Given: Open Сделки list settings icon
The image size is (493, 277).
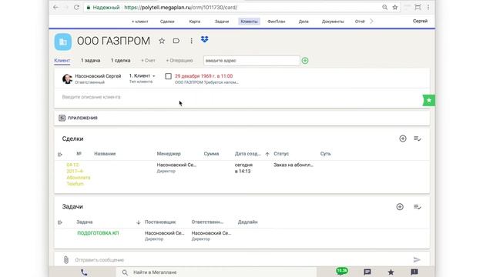Looking at the screenshot, I should coord(418,138).
